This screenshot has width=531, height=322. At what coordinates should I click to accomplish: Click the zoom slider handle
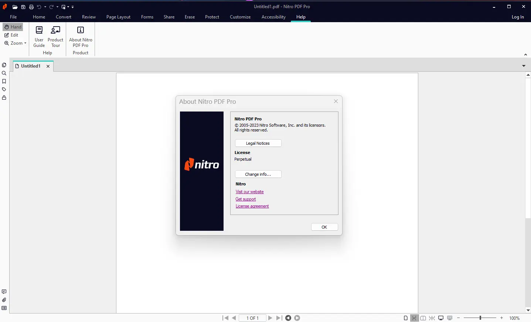pyautogui.click(x=480, y=318)
